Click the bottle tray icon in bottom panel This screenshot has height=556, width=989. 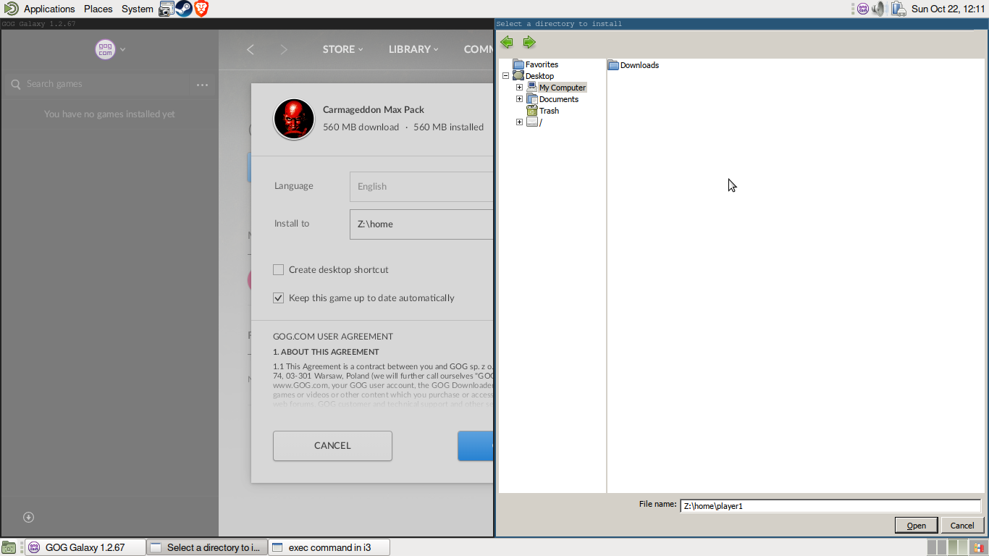977,547
